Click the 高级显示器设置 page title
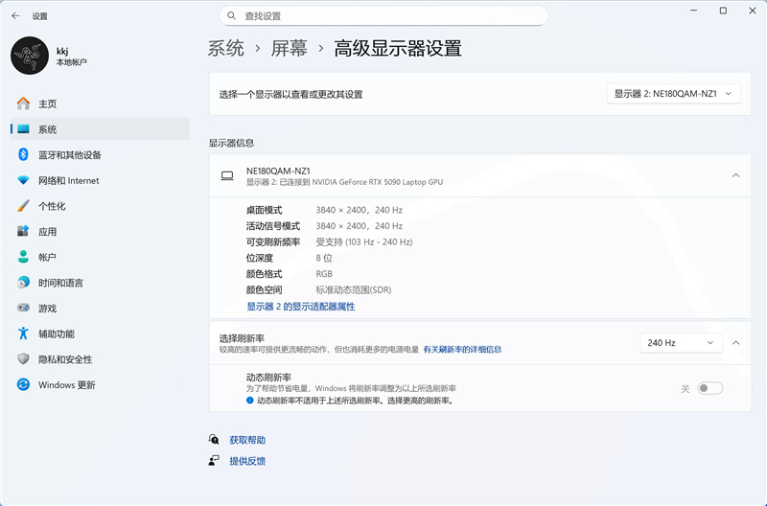 coord(398,49)
